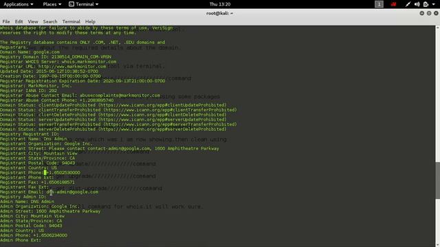
Task: Close the root@kali terminal window
Action: pos(436,13)
